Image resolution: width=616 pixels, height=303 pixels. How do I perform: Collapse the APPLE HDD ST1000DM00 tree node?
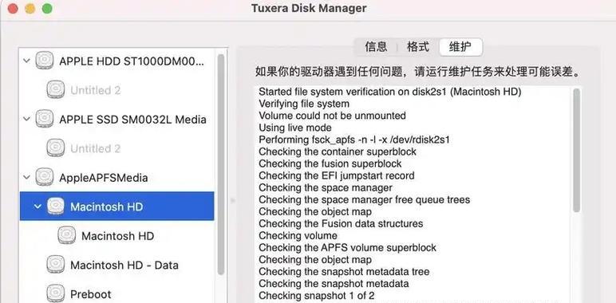coord(26,61)
